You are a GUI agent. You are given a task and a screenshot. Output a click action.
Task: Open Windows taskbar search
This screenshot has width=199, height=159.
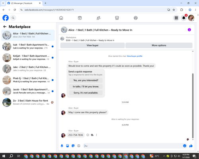tap(11, 156)
